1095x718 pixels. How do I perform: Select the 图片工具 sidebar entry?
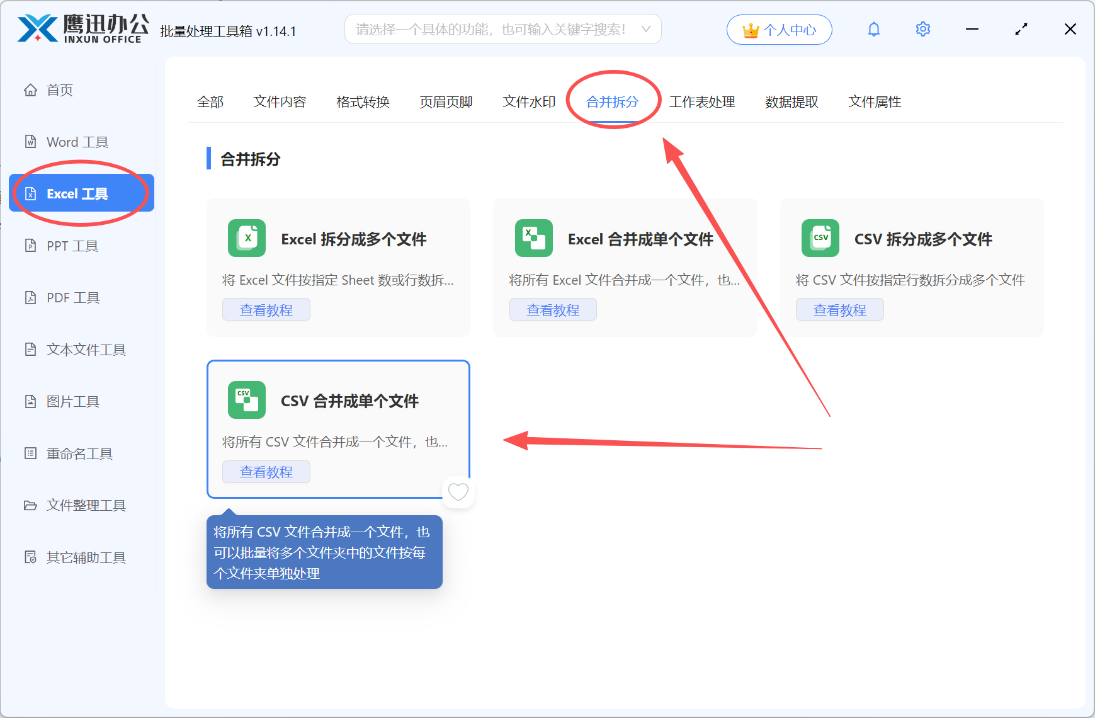point(73,401)
